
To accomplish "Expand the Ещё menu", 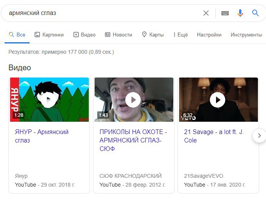I will (181, 35).
